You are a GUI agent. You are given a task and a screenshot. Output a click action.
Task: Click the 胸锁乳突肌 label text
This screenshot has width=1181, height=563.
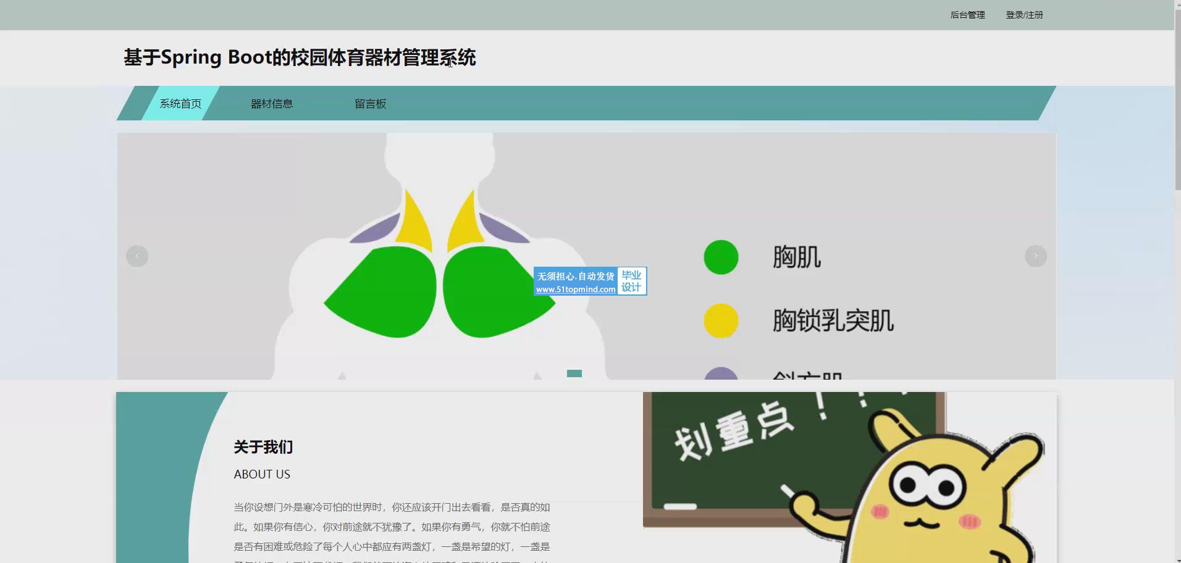point(833,321)
